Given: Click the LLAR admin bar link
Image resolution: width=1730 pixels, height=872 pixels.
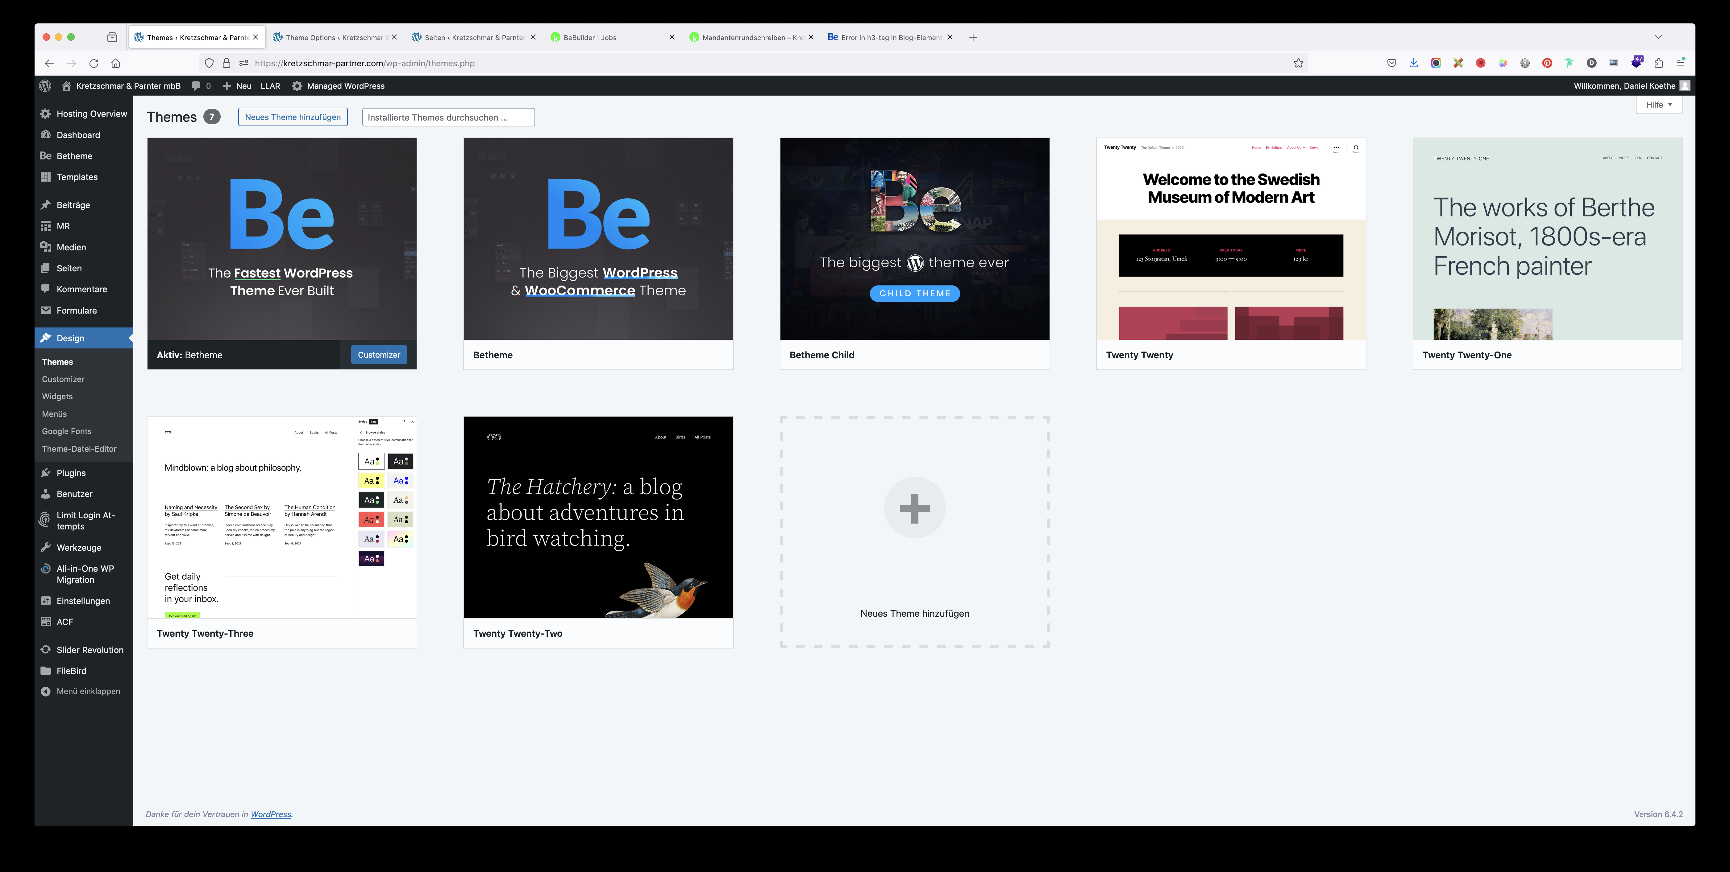Looking at the screenshot, I should click(270, 86).
